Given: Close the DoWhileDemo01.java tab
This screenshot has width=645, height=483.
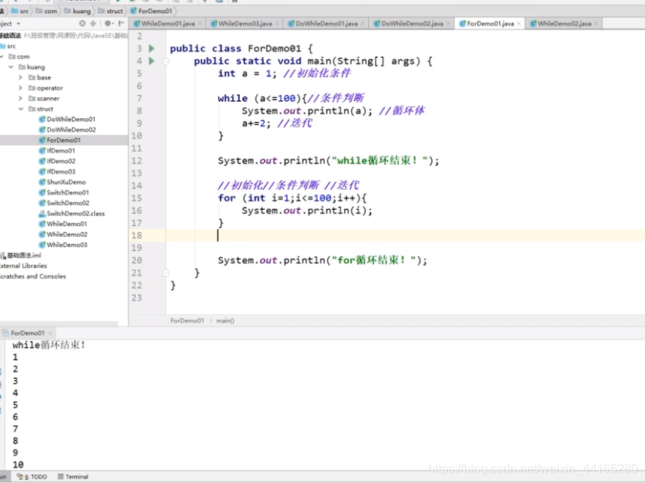Looking at the screenshot, I should pos(363,24).
